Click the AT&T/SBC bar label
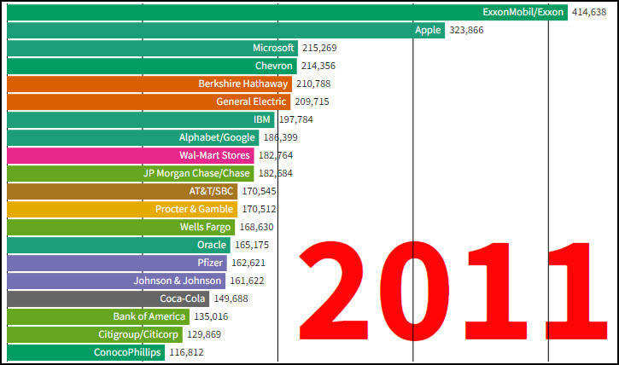Viewport: 619px width, 365px height. [x=211, y=191]
